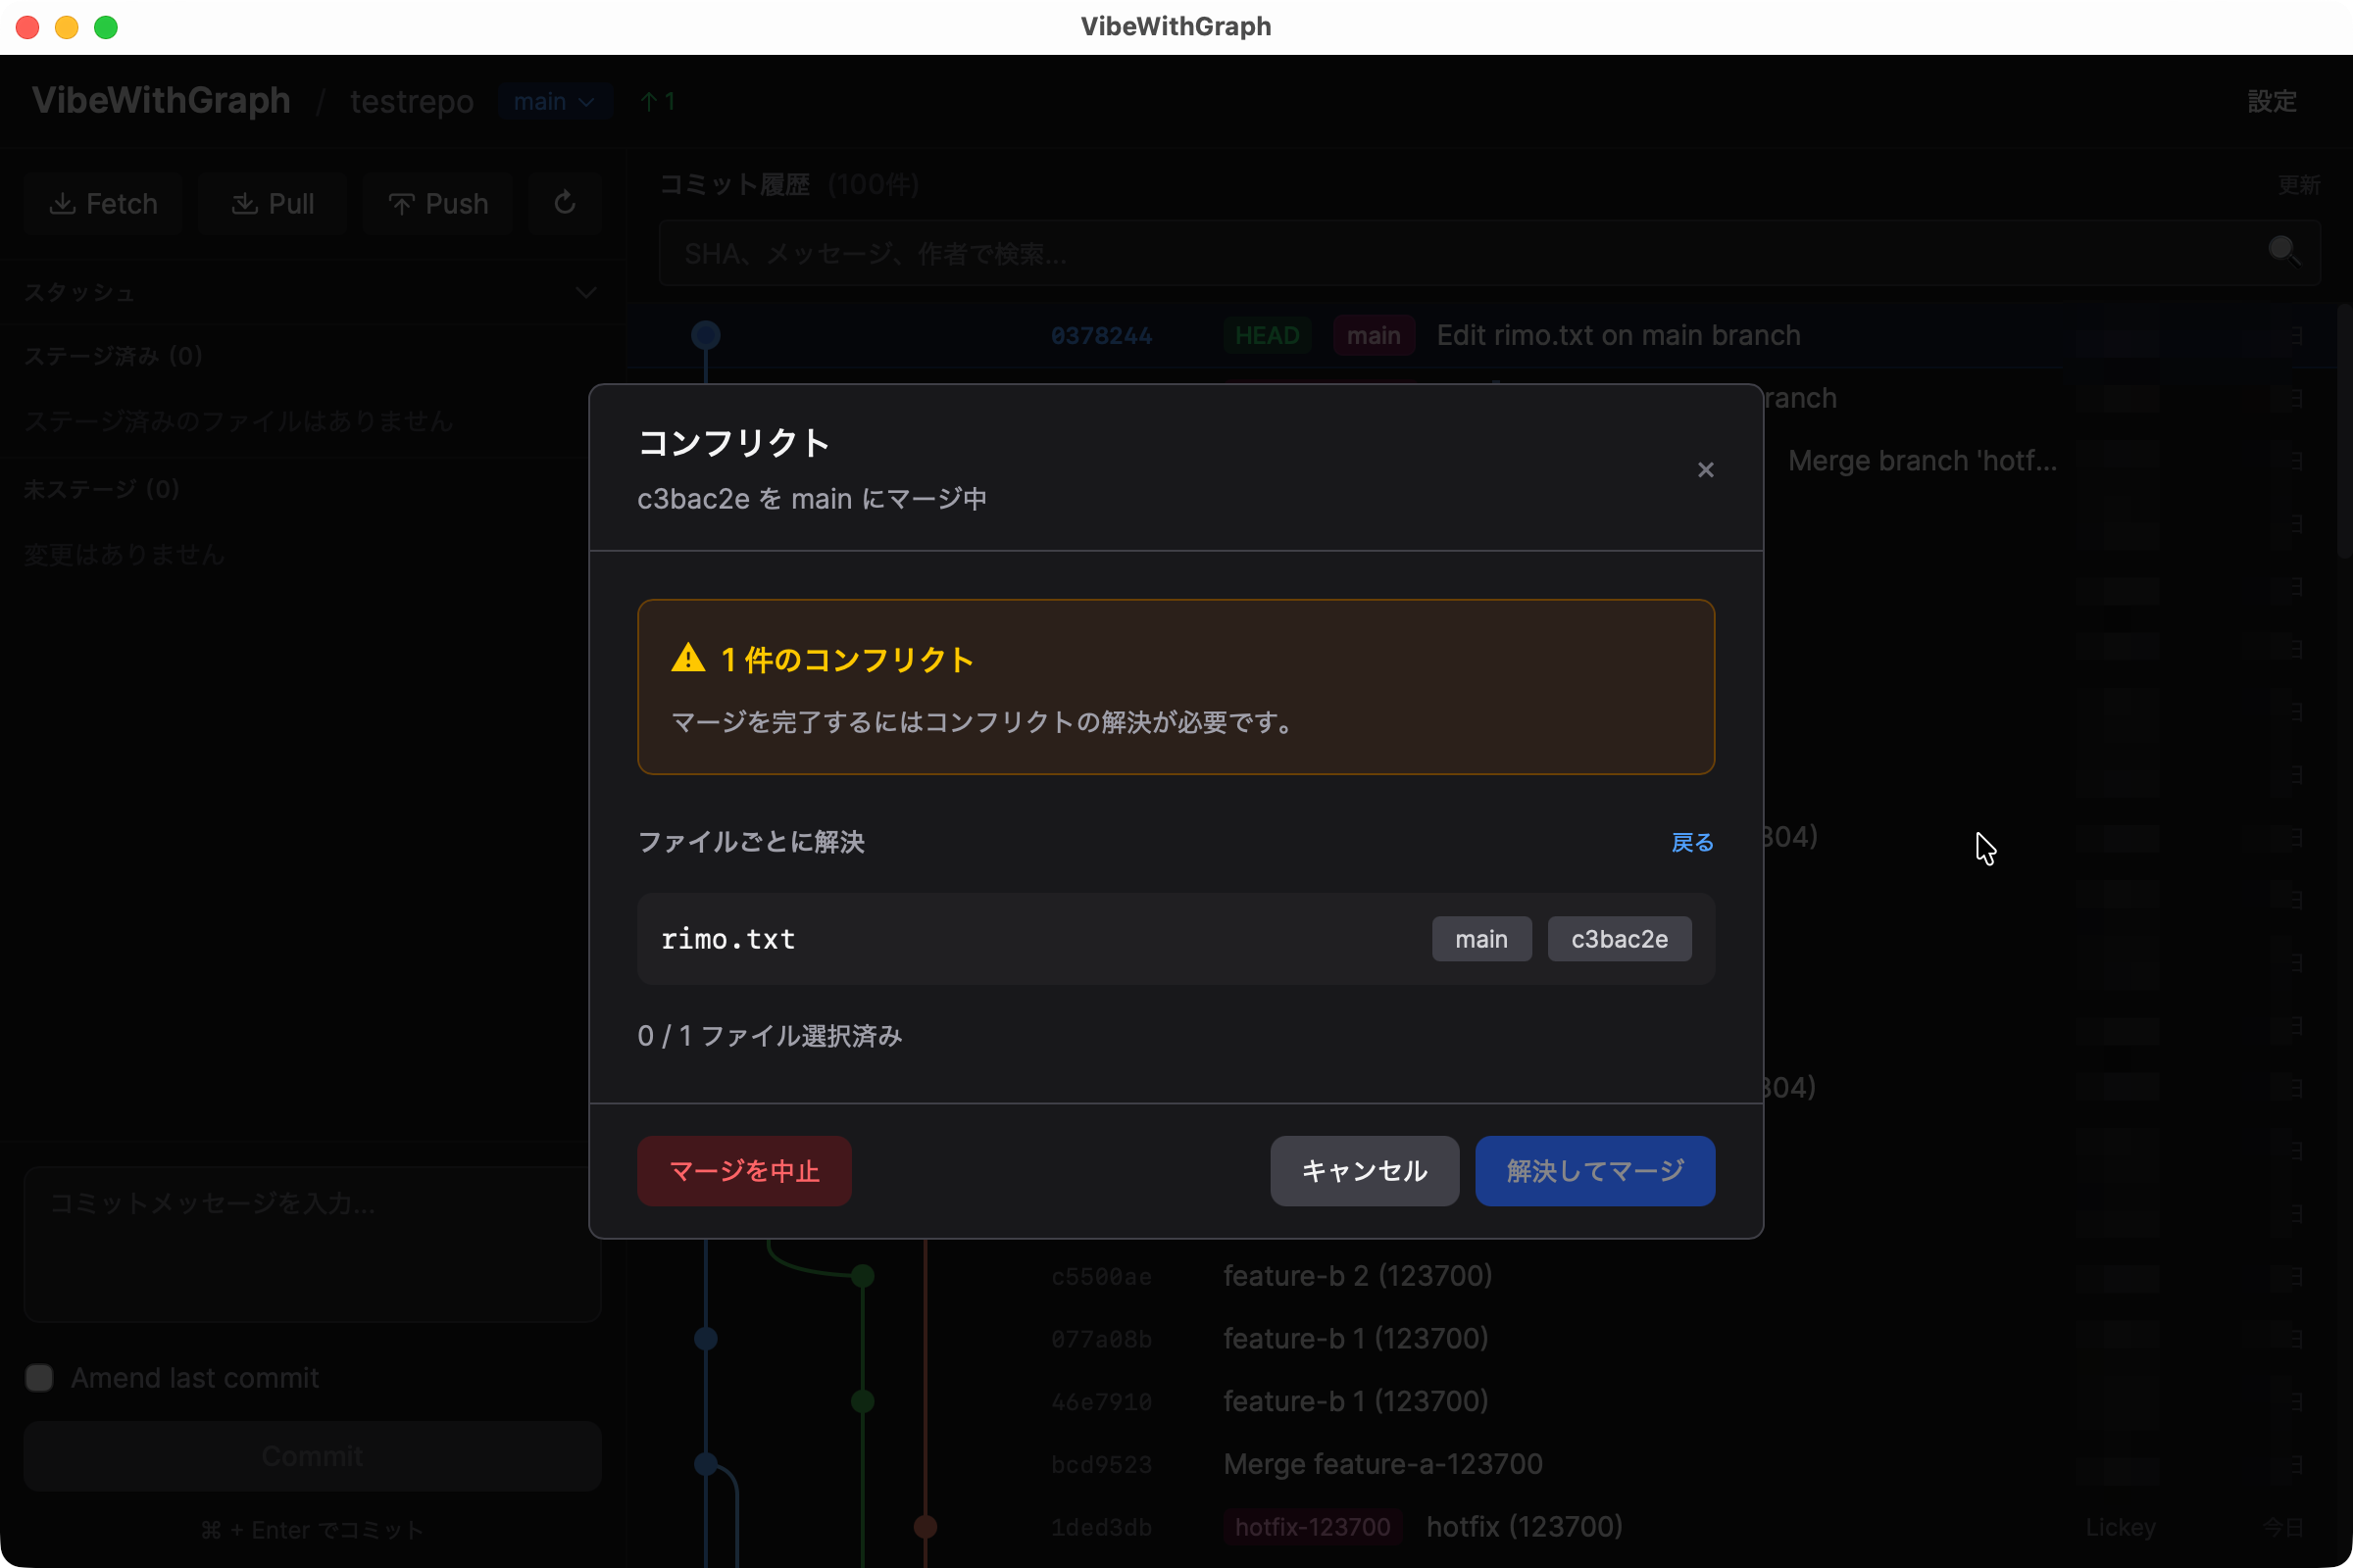Viewport: 2353px width, 1568px height.
Task: Expand the スタッシュ section chevron
Action: (x=586, y=293)
